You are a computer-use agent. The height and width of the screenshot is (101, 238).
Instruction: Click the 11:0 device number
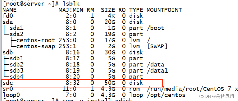pos(69,89)
